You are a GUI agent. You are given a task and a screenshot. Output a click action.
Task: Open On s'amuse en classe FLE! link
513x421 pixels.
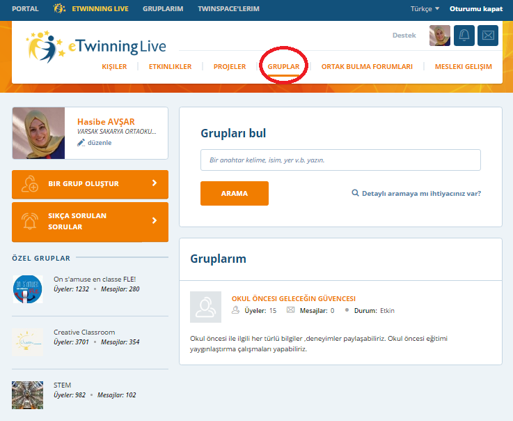95,279
